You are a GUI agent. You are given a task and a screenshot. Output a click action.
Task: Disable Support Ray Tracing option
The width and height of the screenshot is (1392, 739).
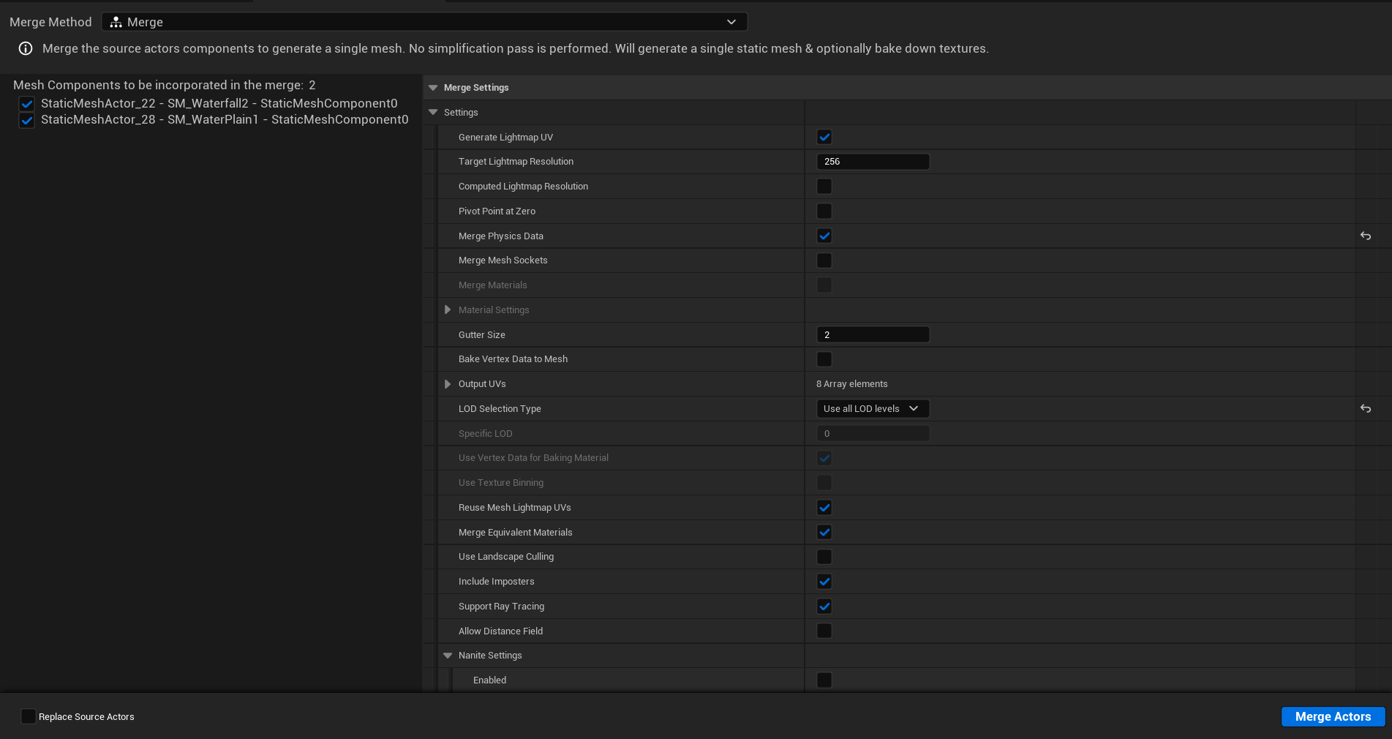pos(824,607)
